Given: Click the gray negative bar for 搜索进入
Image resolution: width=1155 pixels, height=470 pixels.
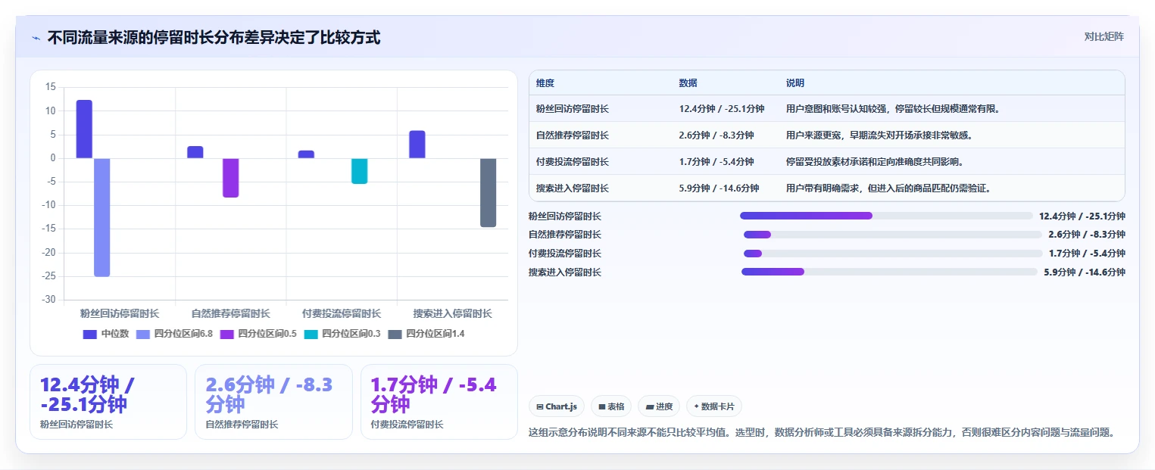Looking at the screenshot, I should [x=488, y=192].
